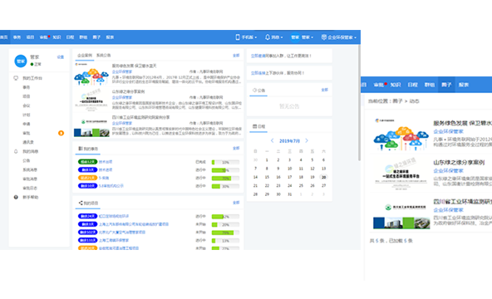Click the notification bell icon
Screen dimensions: 492x299
(268, 37)
